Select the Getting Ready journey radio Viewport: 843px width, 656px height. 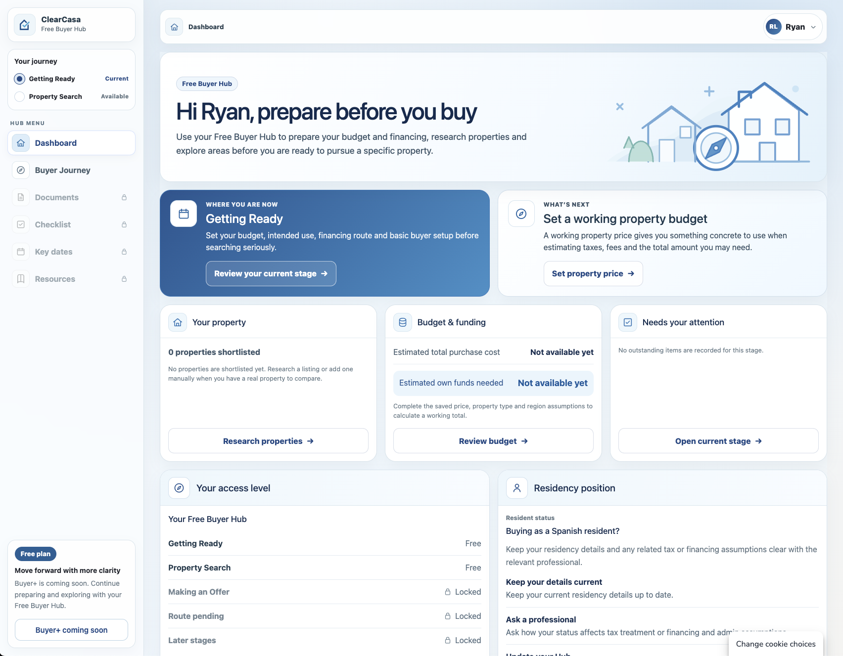pyautogui.click(x=20, y=79)
